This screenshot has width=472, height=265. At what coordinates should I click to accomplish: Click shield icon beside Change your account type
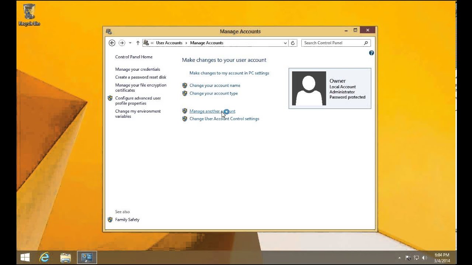pos(185,93)
